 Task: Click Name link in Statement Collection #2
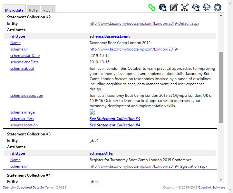pos(15,43)
